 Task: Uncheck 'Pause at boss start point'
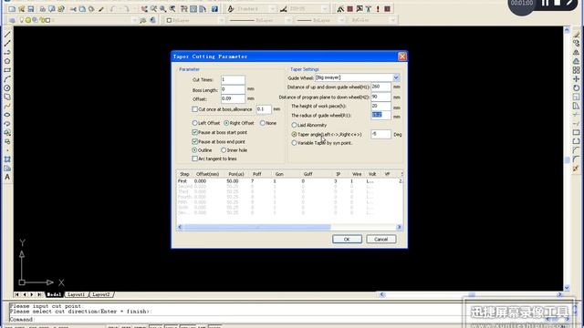(194, 132)
